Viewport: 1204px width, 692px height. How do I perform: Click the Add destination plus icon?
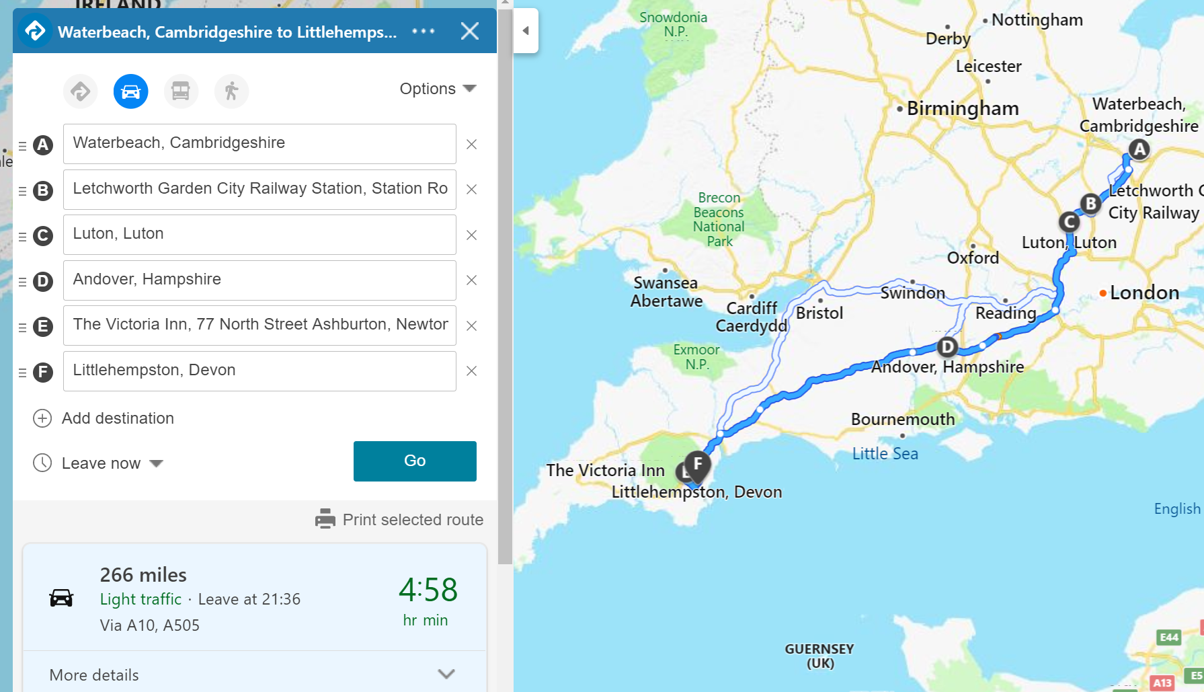[42, 418]
